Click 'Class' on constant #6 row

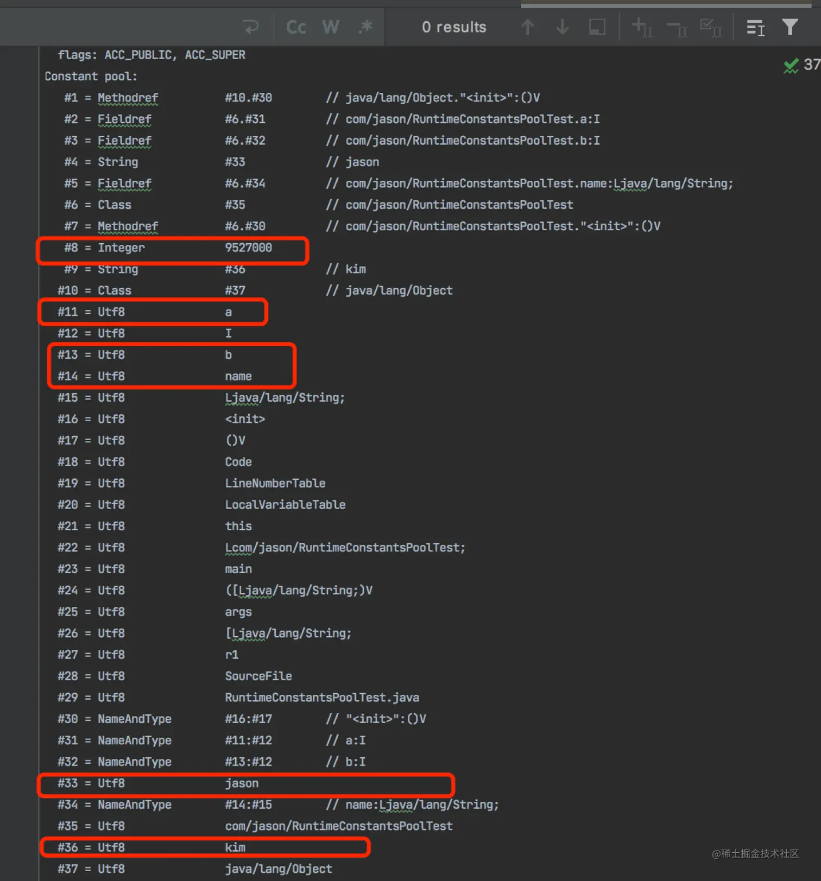(115, 205)
